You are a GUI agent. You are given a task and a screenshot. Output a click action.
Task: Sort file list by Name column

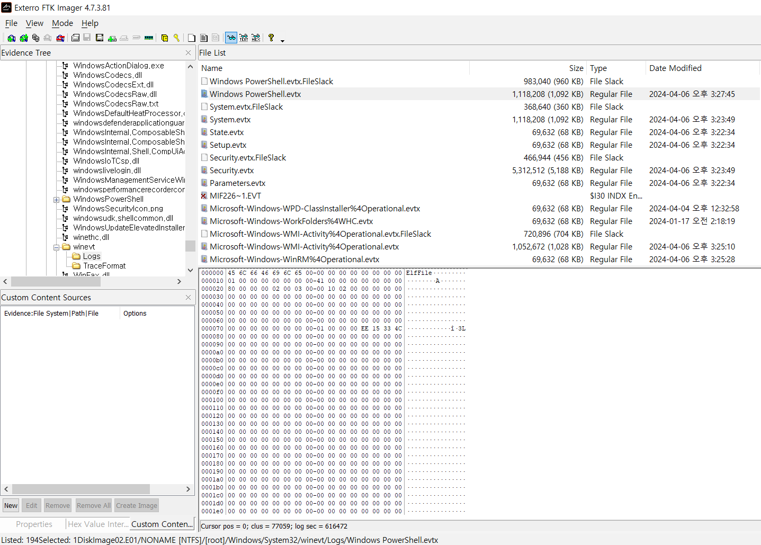(x=334, y=68)
